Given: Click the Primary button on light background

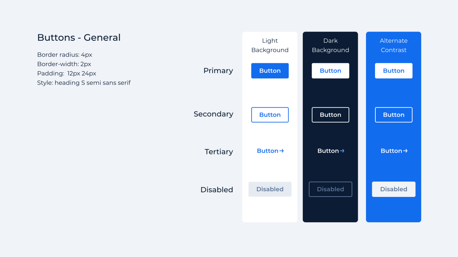Looking at the screenshot, I should click(270, 71).
